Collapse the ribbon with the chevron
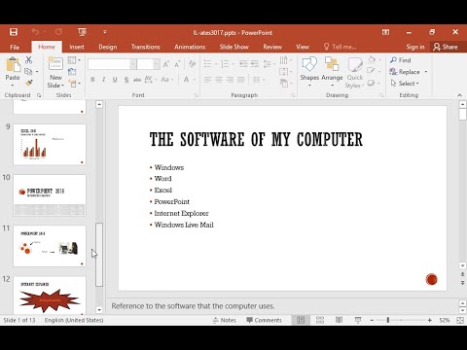The width and height of the screenshot is (467, 350). pos(459,95)
